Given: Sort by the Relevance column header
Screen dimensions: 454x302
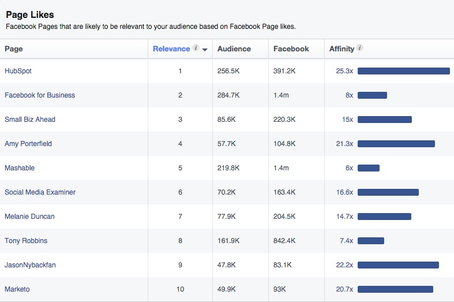Looking at the screenshot, I should (x=171, y=49).
